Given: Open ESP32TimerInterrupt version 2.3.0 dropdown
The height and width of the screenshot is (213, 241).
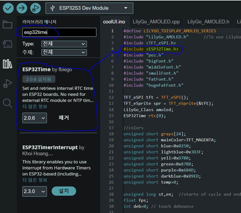Looking at the screenshot, I should tap(35, 191).
